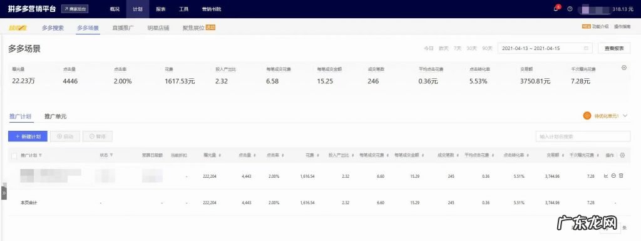Sort by 投入产出比 column

[x=353, y=155]
